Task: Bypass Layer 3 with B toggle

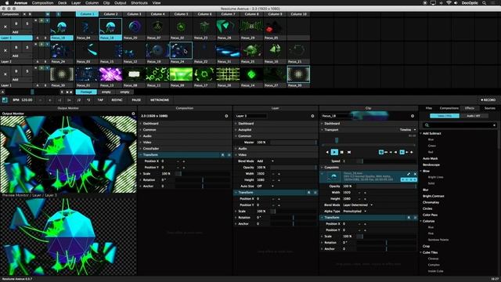Action: 16,23
